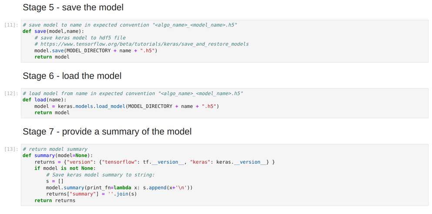
Task: Place cursor on the def summary(model=None) line
Action: (58, 156)
